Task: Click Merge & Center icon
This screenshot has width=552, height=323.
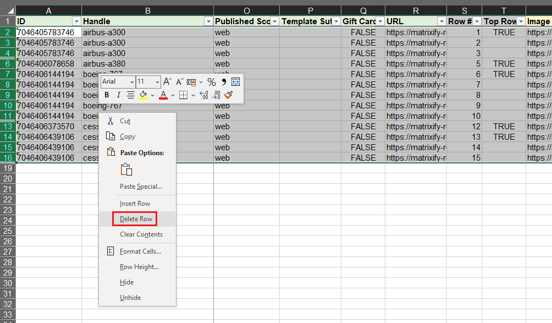Action: click(235, 81)
